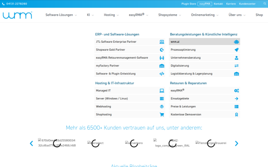Click the laptop icon for Managed IT
268x167 pixels.
pyautogui.click(x=162, y=91)
